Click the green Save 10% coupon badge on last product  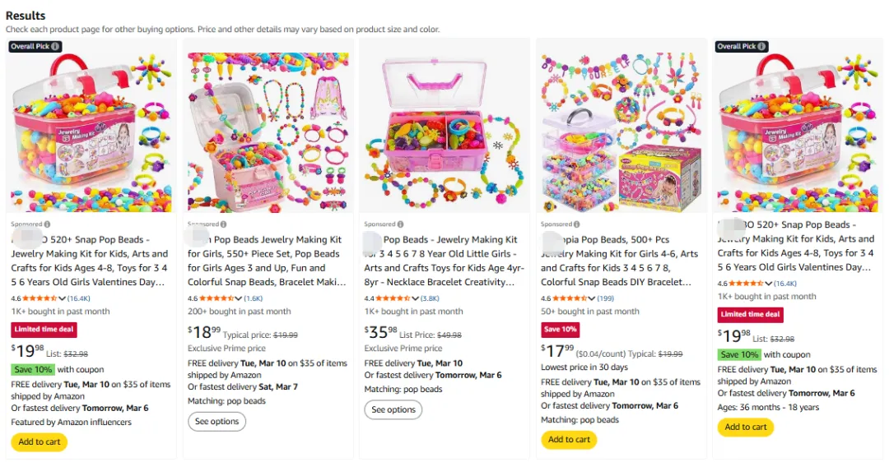coord(739,354)
